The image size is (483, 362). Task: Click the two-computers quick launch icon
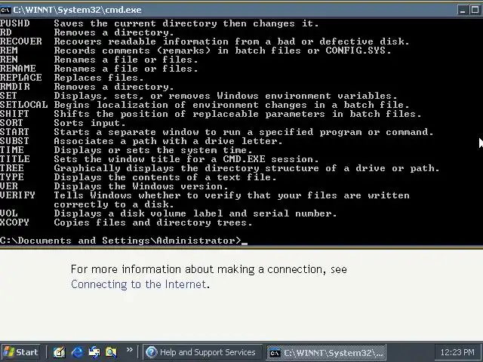click(94, 352)
